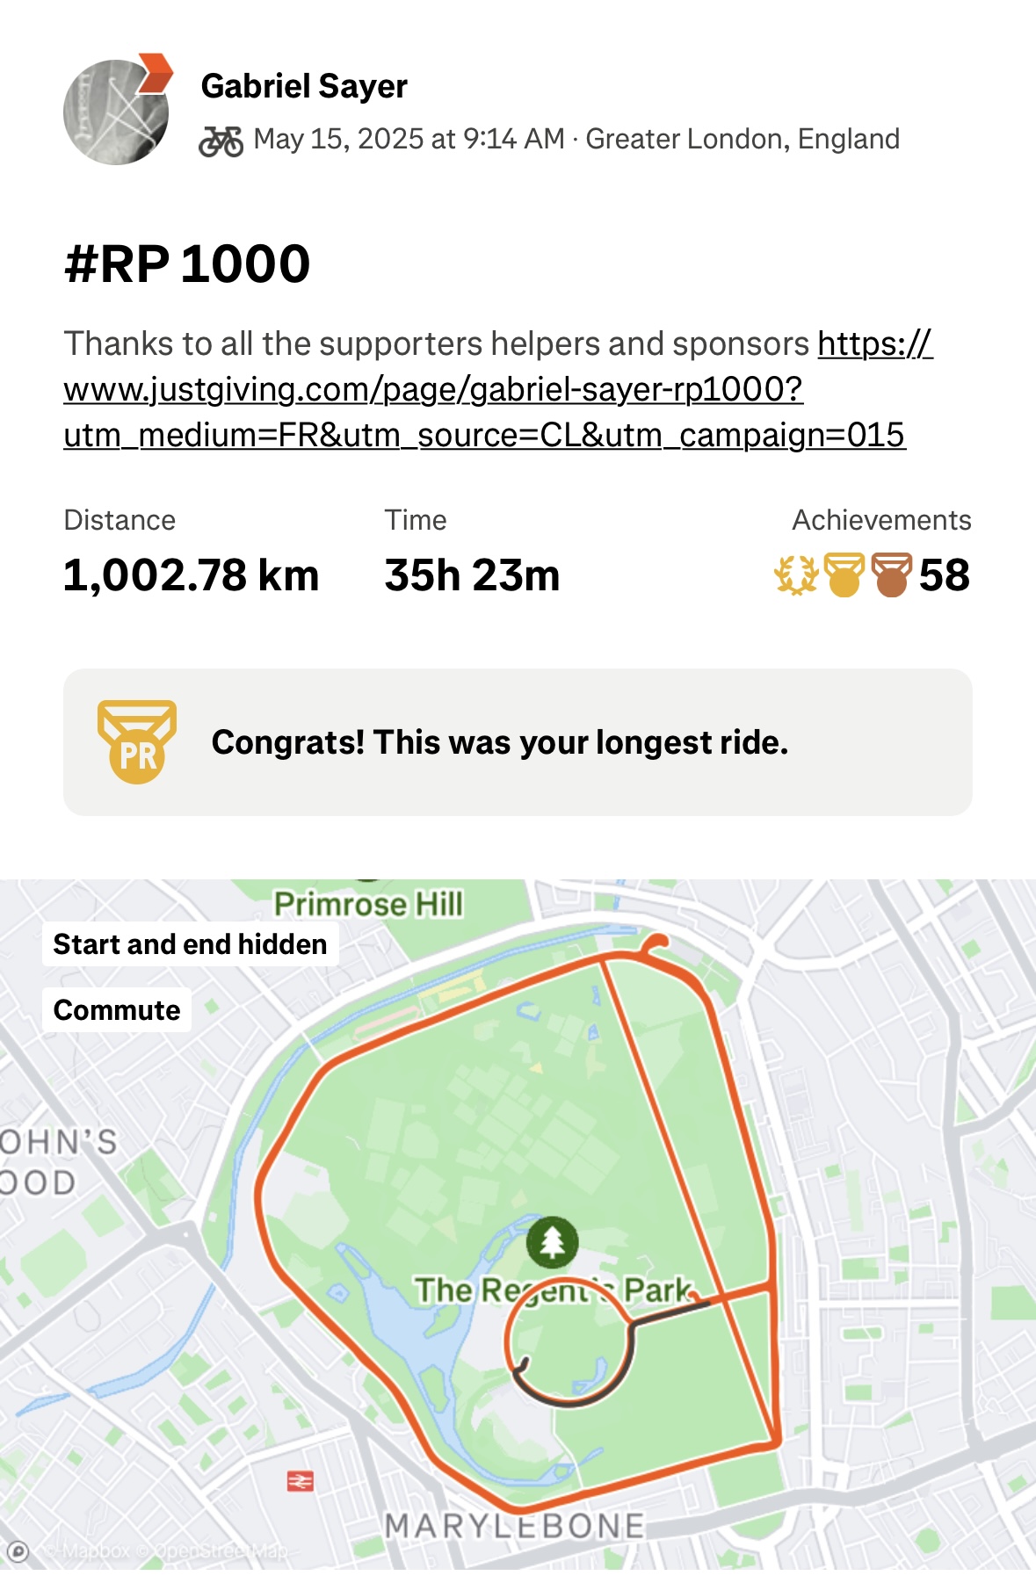Click the "Start and end hidden" map label
The image size is (1036, 1590).
(190, 944)
